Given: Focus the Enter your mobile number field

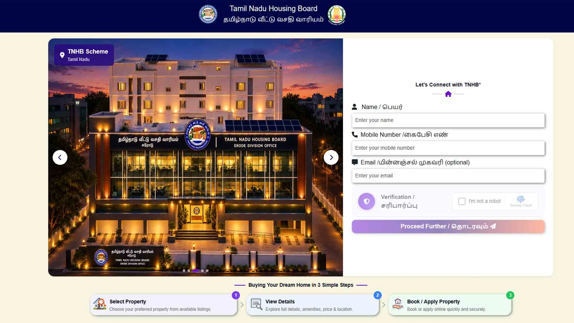Looking at the screenshot, I should coord(448,148).
